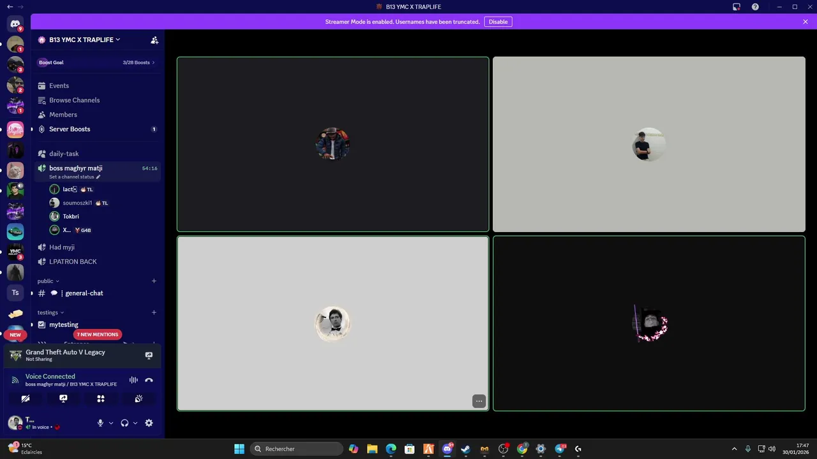Open more options on the bottom-left video tile
Screen dimensions: 817x459
[x=479, y=401]
